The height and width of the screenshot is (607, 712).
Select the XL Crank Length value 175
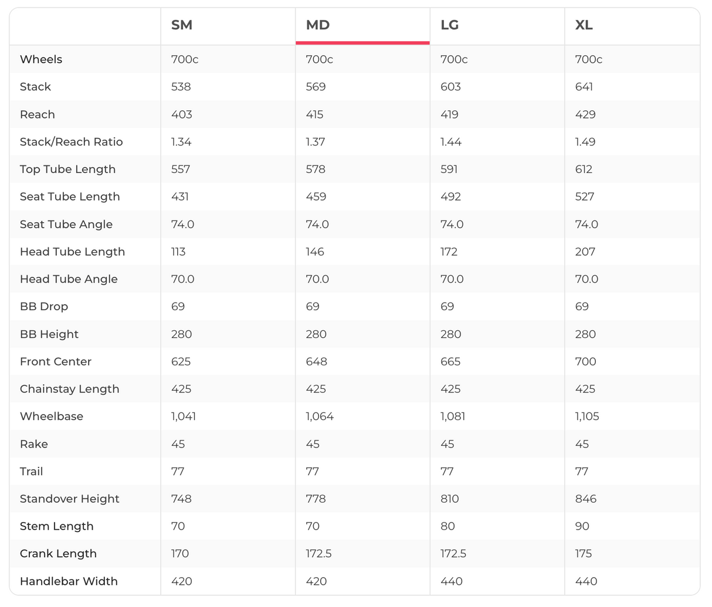(x=584, y=554)
